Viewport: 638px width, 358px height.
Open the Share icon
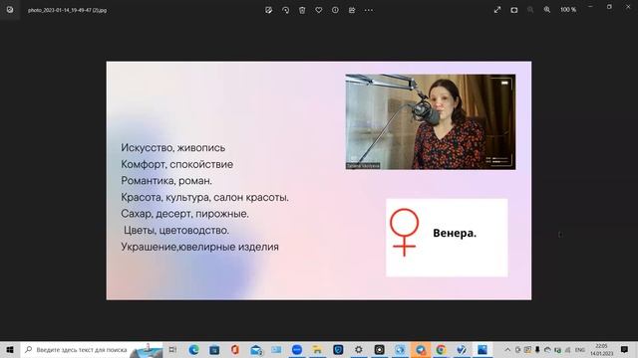pos(352,10)
